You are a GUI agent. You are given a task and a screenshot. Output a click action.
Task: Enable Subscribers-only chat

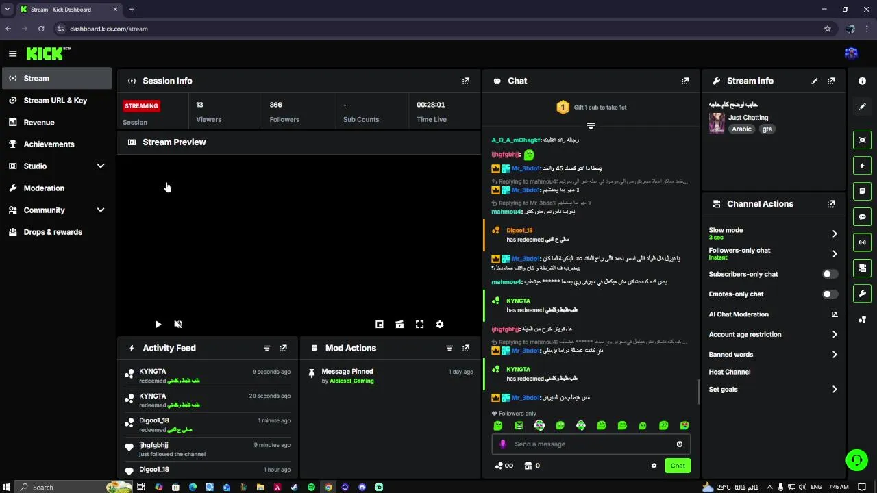[x=830, y=274]
